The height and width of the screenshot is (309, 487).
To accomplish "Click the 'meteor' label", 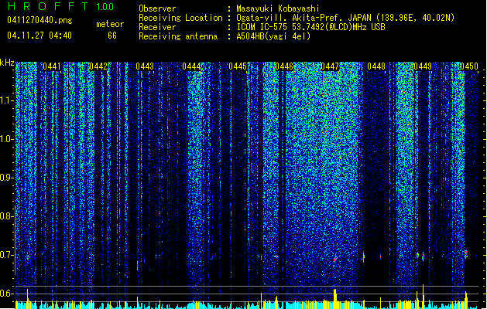I will [x=110, y=24].
